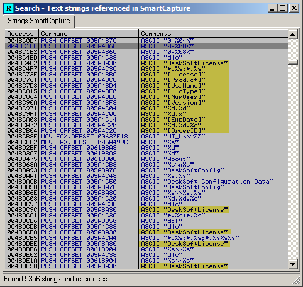The height and width of the screenshot is (287, 303).
Task: Select row at address 0043DC97
Action: (x=146, y=204)
